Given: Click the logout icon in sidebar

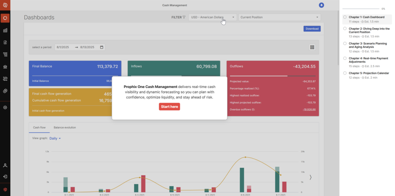Looking at the screenshot, I should click(x=5, y=177).
